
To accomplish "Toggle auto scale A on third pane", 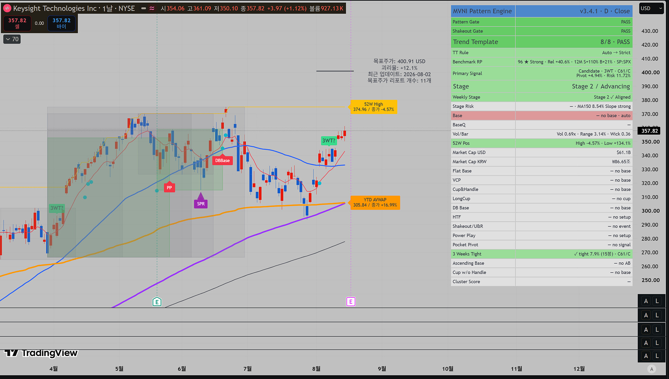I will pyautogui.click(x=646, y=330).
